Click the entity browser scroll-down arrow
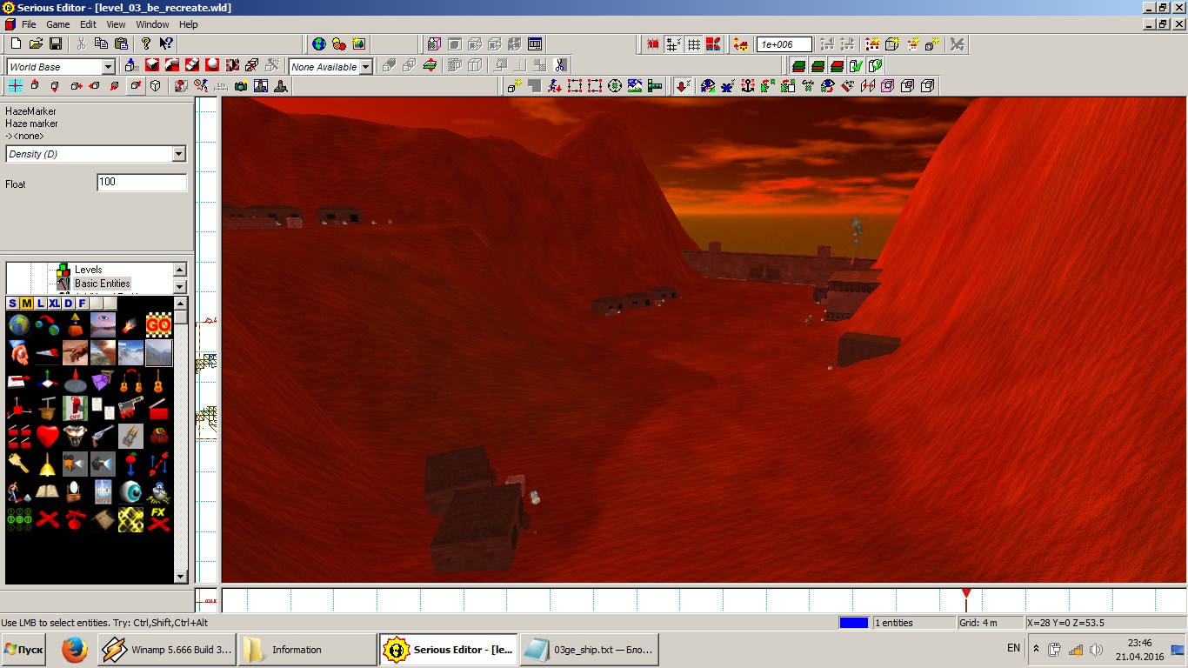 tap(181, 576)
